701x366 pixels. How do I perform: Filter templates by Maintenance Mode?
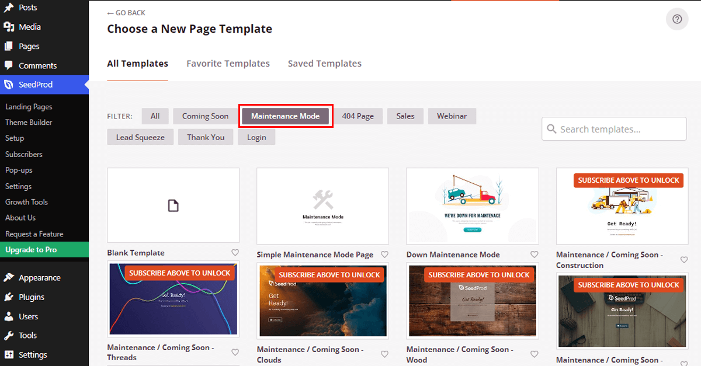(x=286, y=116)
